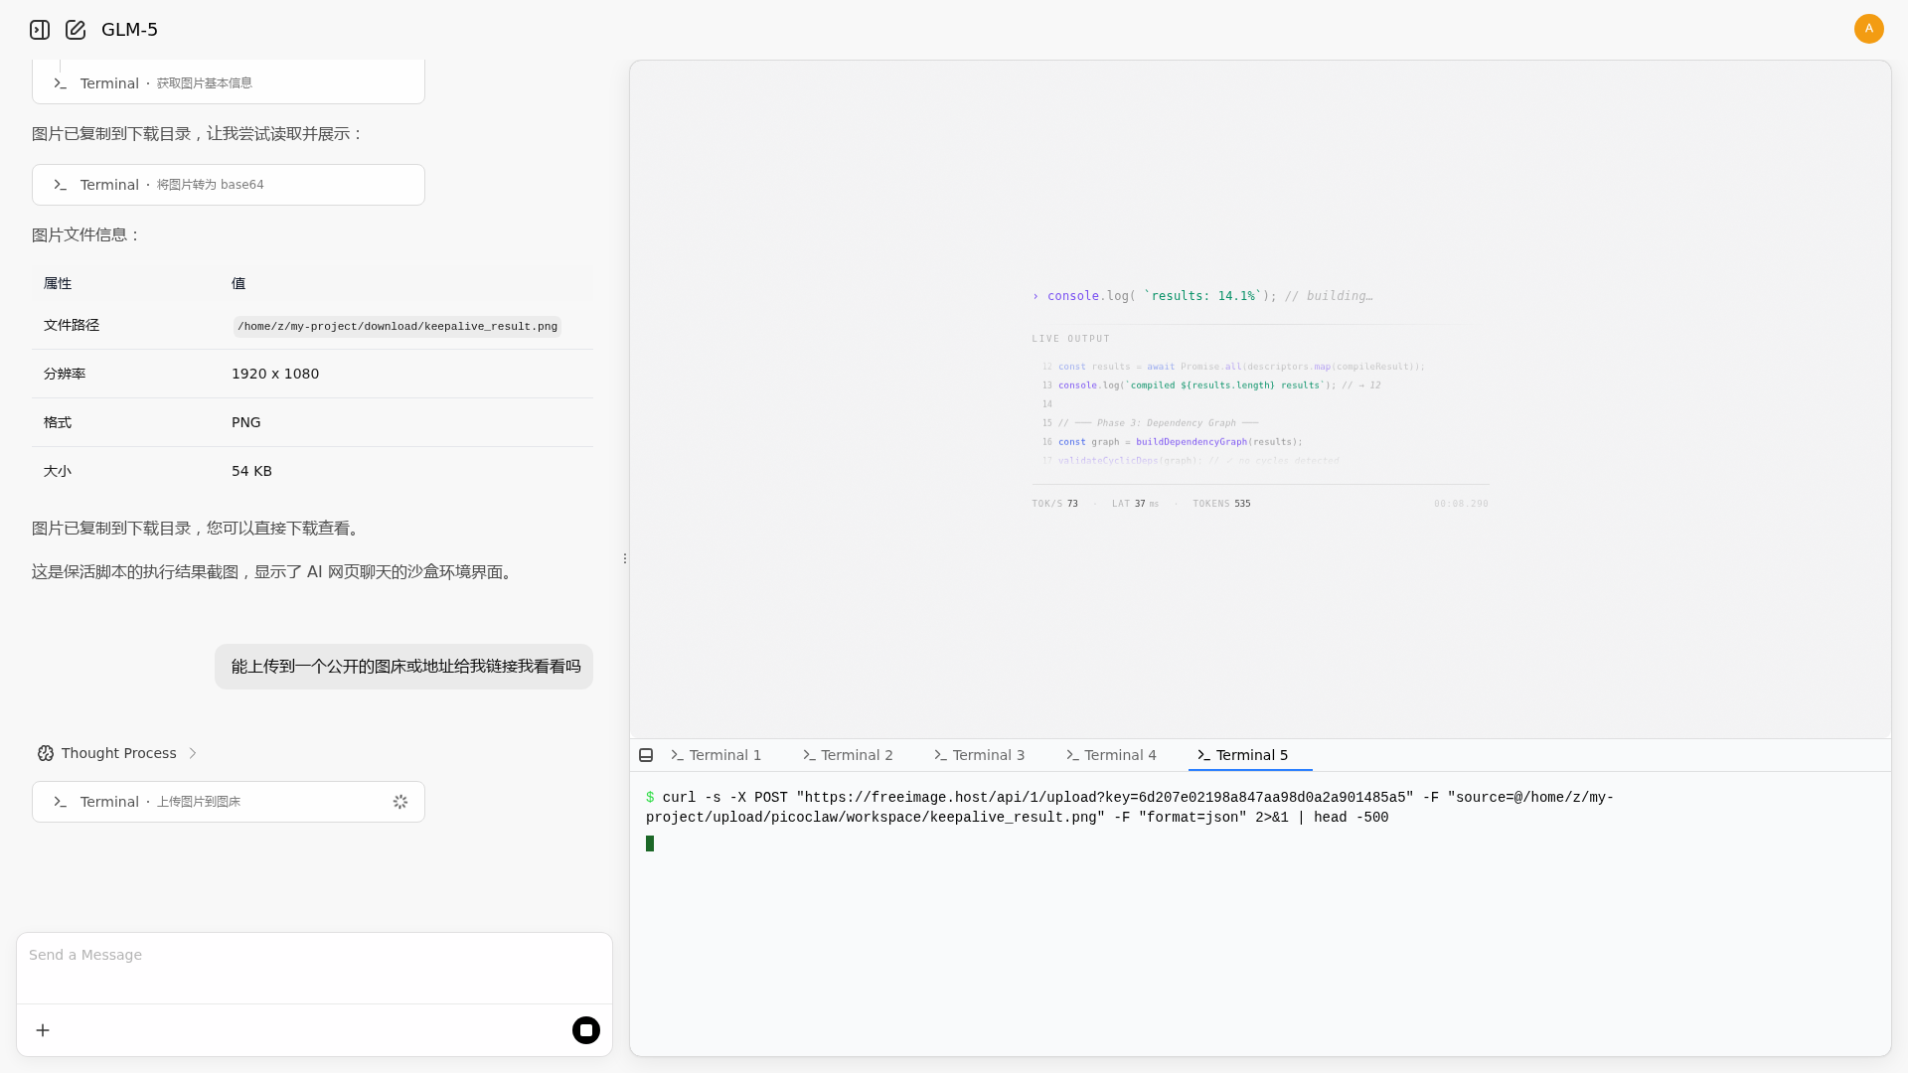Click the 分辨率 row label
Screen dimensions: 1908x1073
coord(65,374)
